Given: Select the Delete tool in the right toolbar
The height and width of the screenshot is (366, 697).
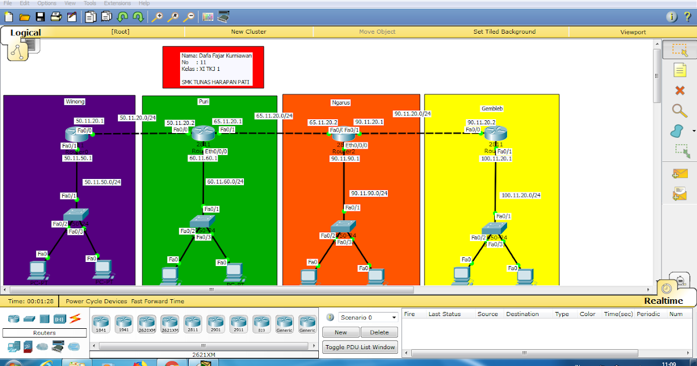Looking at the screenshot, I should tap(680, 89).
